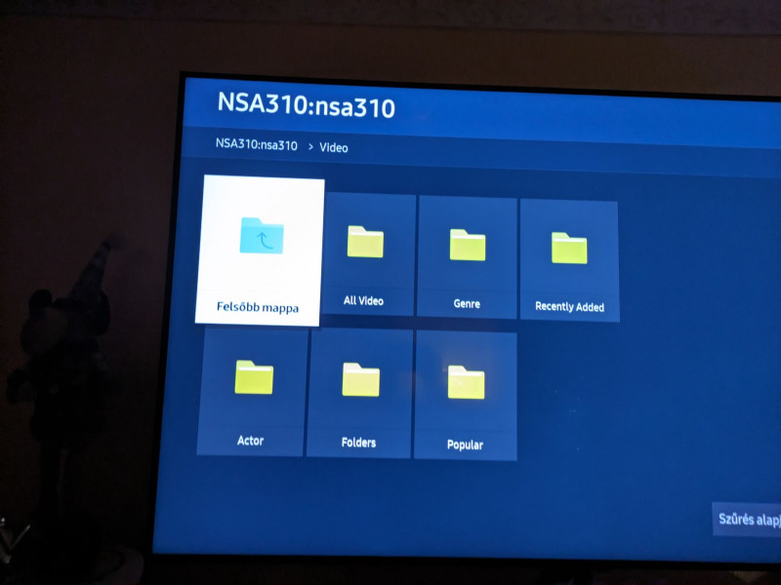Select the 'Actor' label text
The image size is (781, 585).
point(251,441)
